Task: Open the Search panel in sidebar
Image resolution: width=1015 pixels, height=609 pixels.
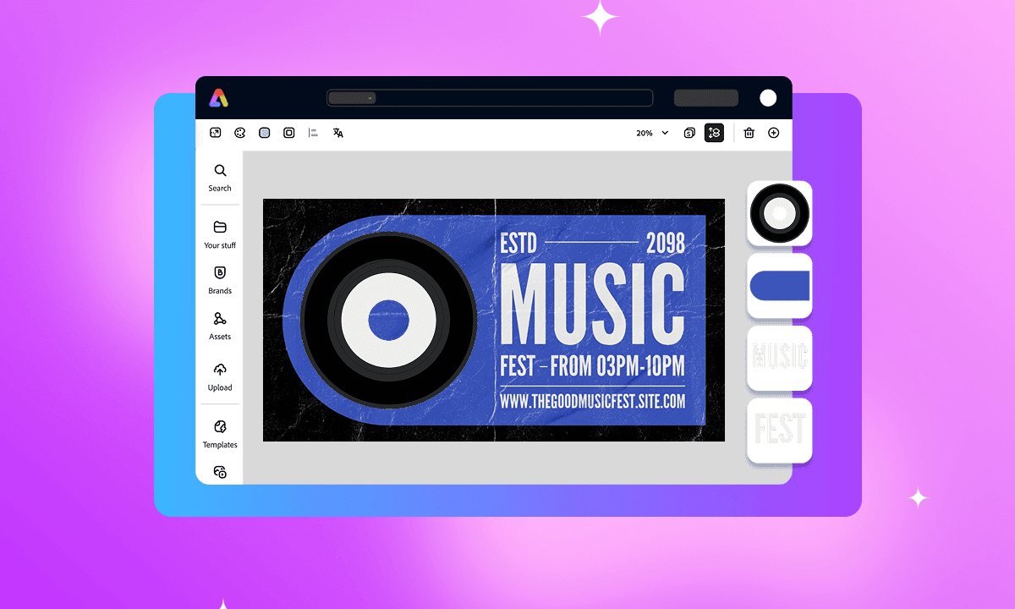Action: 220,178
